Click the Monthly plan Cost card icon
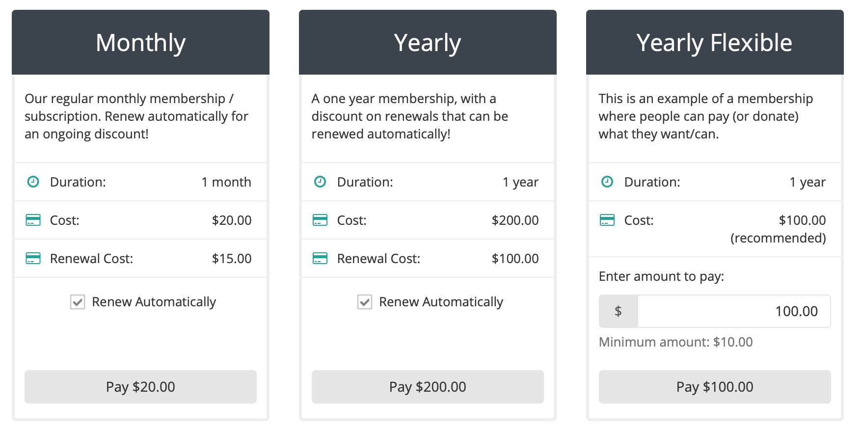Screen dimensions: 862x430 point(33,220)
